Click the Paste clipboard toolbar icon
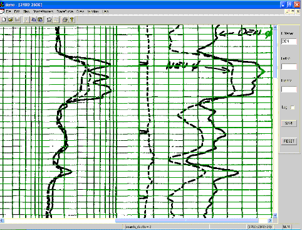This screenshot has height=230, width=302. point(40,19)
